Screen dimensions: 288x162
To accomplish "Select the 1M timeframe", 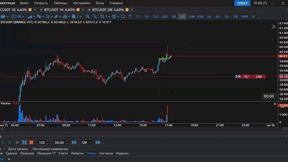I will point(173,17).
